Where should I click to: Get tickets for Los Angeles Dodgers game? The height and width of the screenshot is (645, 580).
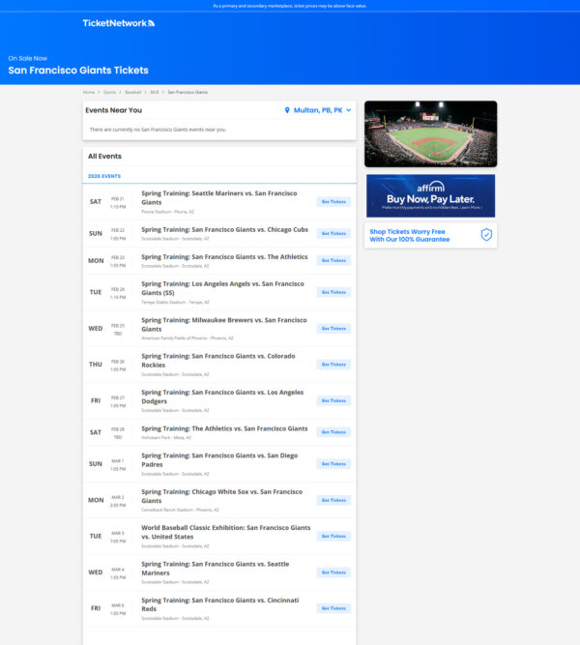(x=333, y=400)
